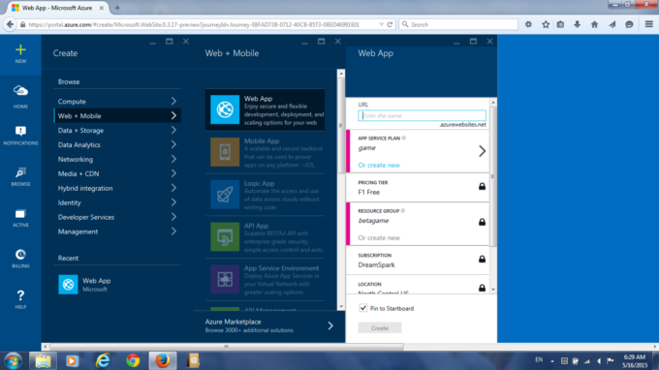The image size is (659, 370).
Task: Expand the Compute category chevron
Action: tap(173, 101)
